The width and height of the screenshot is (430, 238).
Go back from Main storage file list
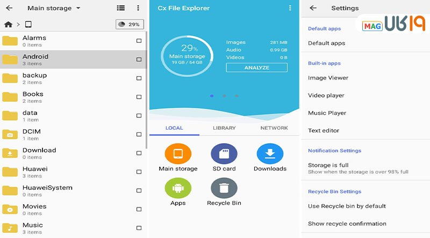pyautogui.click(x=9, y=8)
